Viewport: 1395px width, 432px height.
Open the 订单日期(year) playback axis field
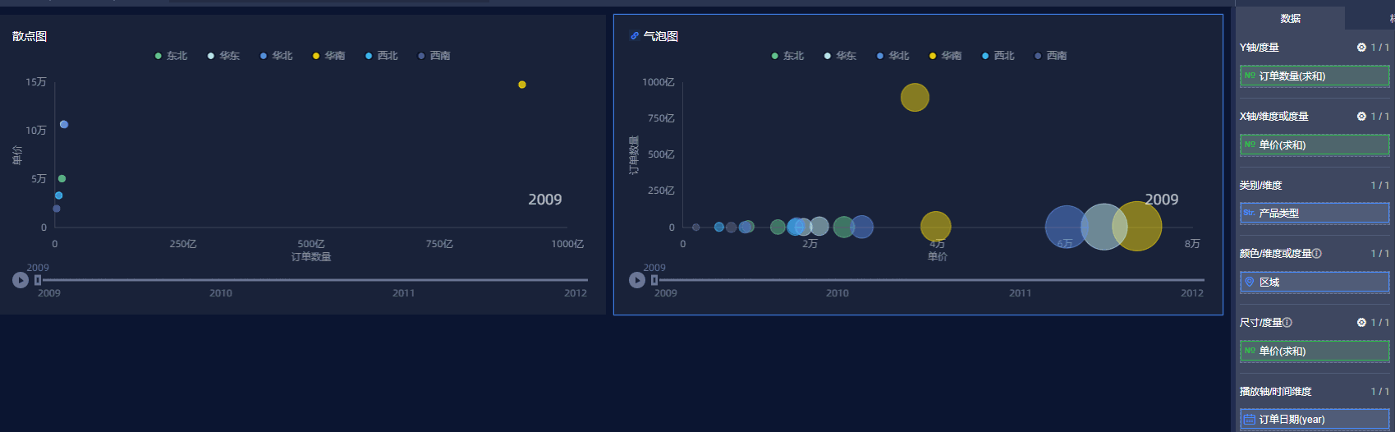(1314, 420)
